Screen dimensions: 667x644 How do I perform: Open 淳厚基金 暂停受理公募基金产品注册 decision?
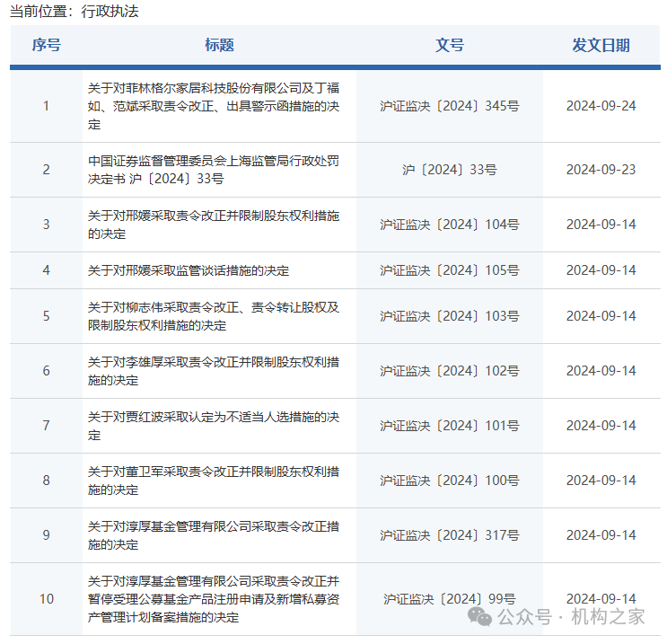coord(214,599)
